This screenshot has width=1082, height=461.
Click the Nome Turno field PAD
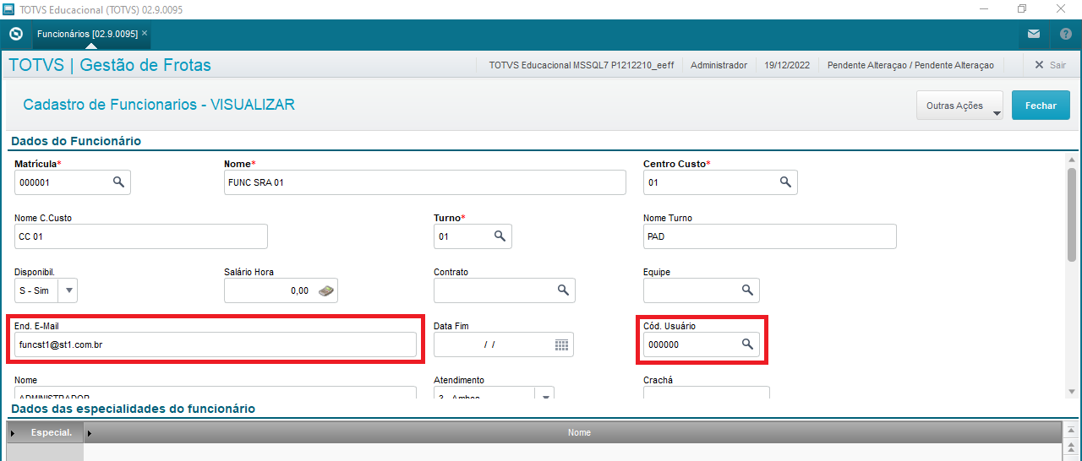pos(770,236)
